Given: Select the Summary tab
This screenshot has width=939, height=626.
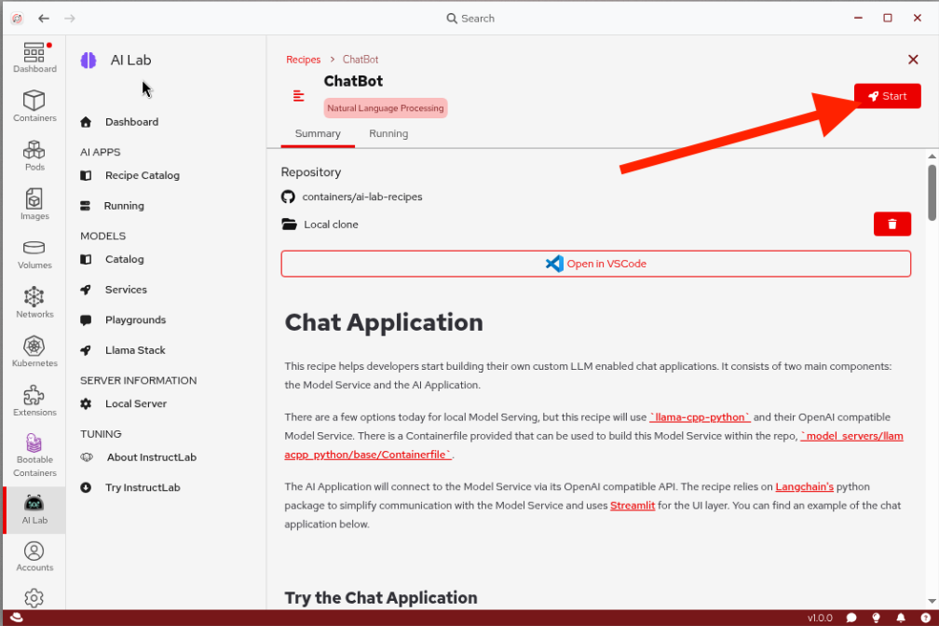Looking at the screenshot, I should (318, 133).
